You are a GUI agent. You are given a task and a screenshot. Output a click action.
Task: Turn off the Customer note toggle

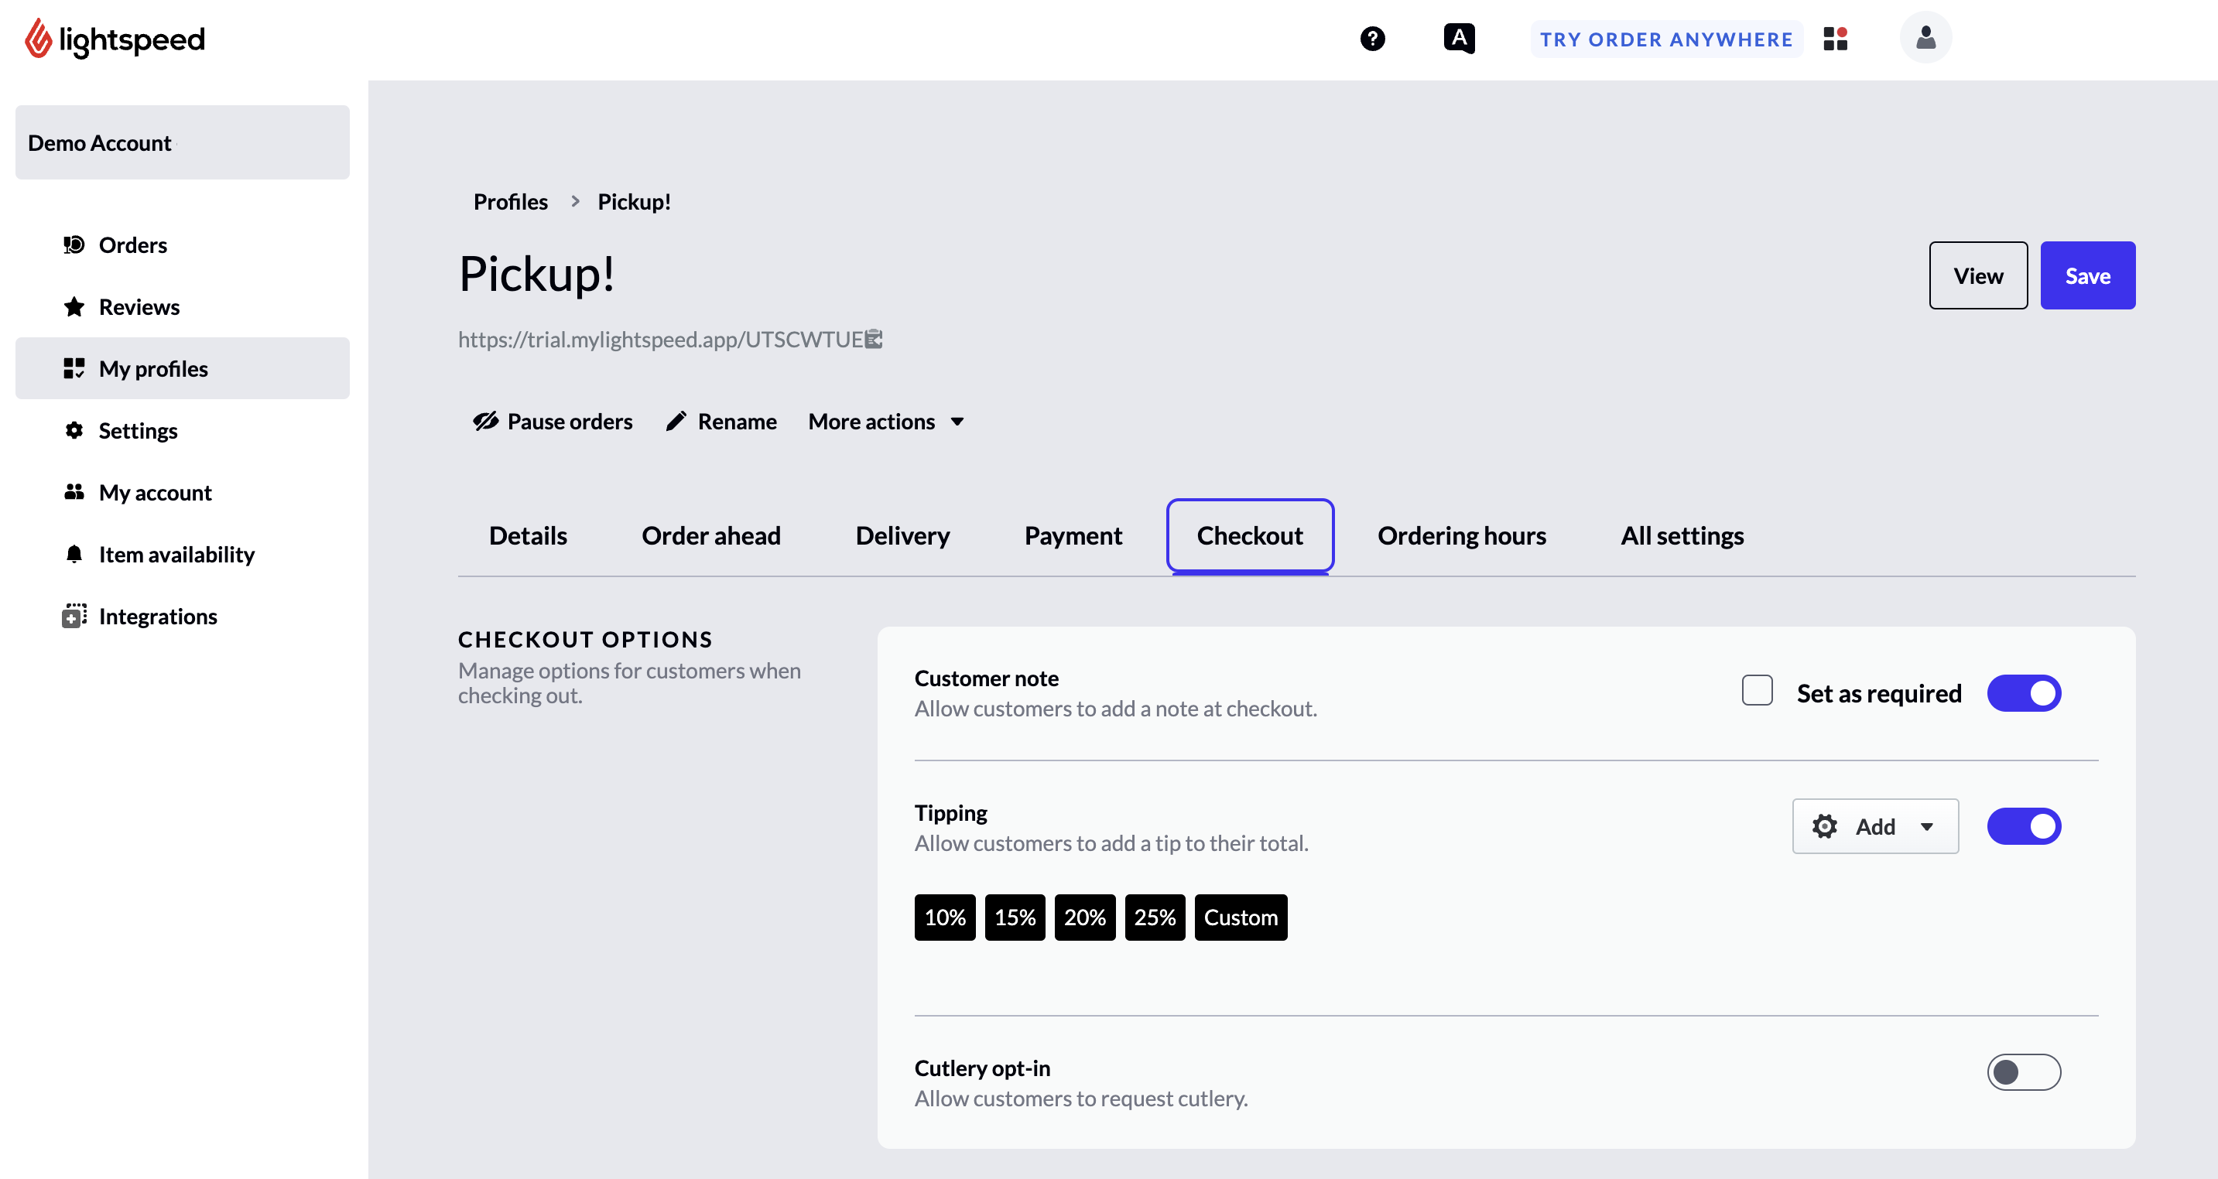(2024, 694)
